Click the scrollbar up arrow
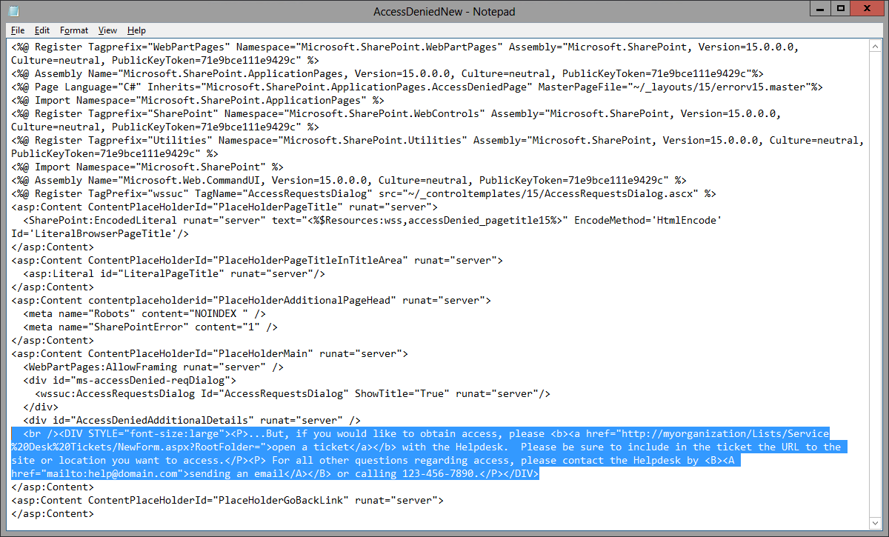 [x=876, y=46]
